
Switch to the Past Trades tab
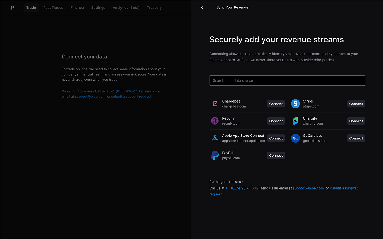click(x=53, y=7)
